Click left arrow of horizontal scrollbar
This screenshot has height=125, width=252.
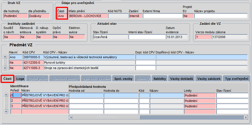pyautogui.click(x=71, y=117)
